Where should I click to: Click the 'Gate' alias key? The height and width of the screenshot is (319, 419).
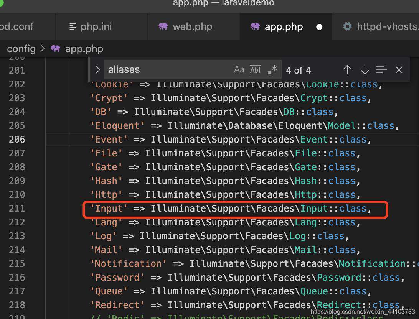pos(106,168)
